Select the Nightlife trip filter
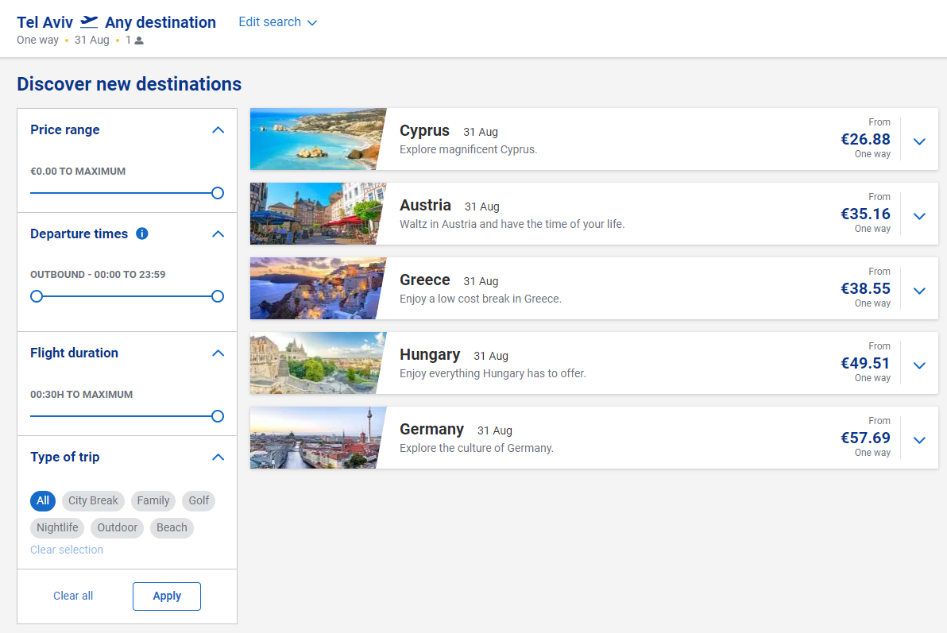The width and height of the screenshot is (947, 633). click(57, 527)
